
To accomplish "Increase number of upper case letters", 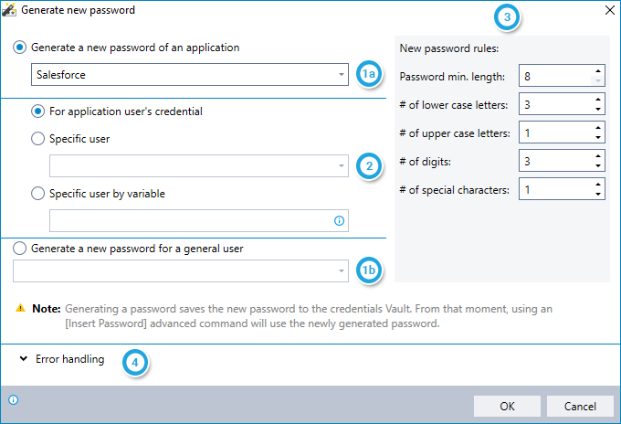I will click(x=597, y=127).
